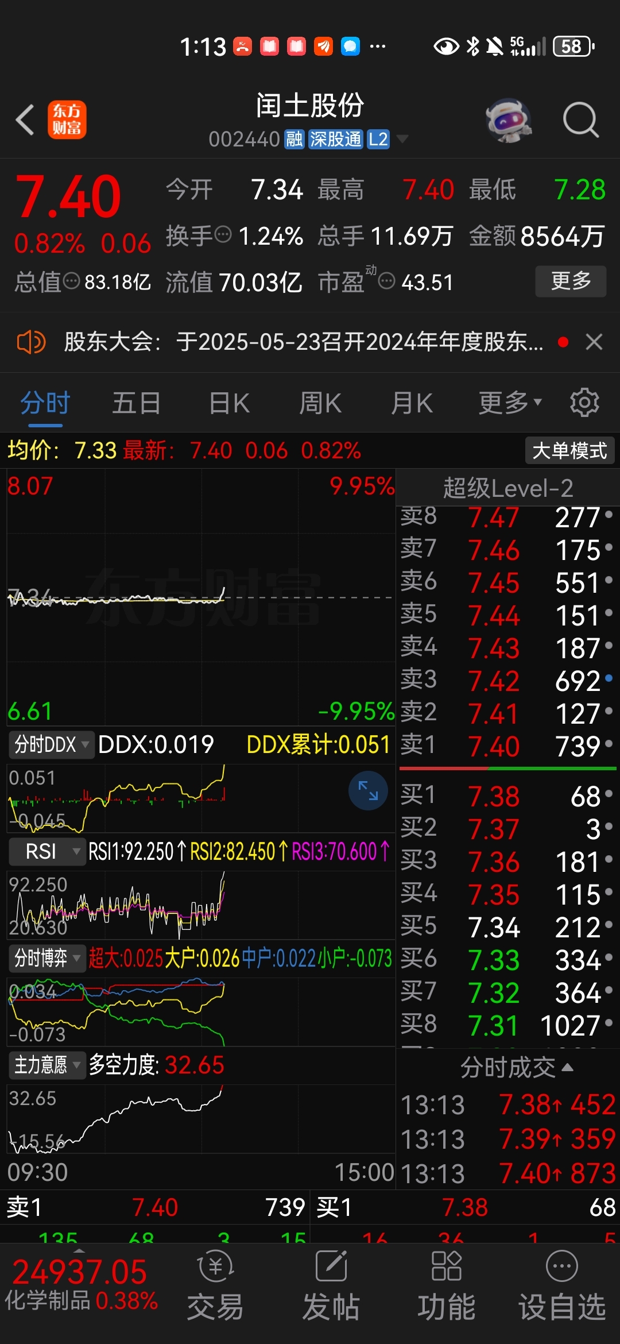The height and width of the screenshot is (1344, 620).
Task: Expand stock title dropdown arrow
Action: coord(402,139)
